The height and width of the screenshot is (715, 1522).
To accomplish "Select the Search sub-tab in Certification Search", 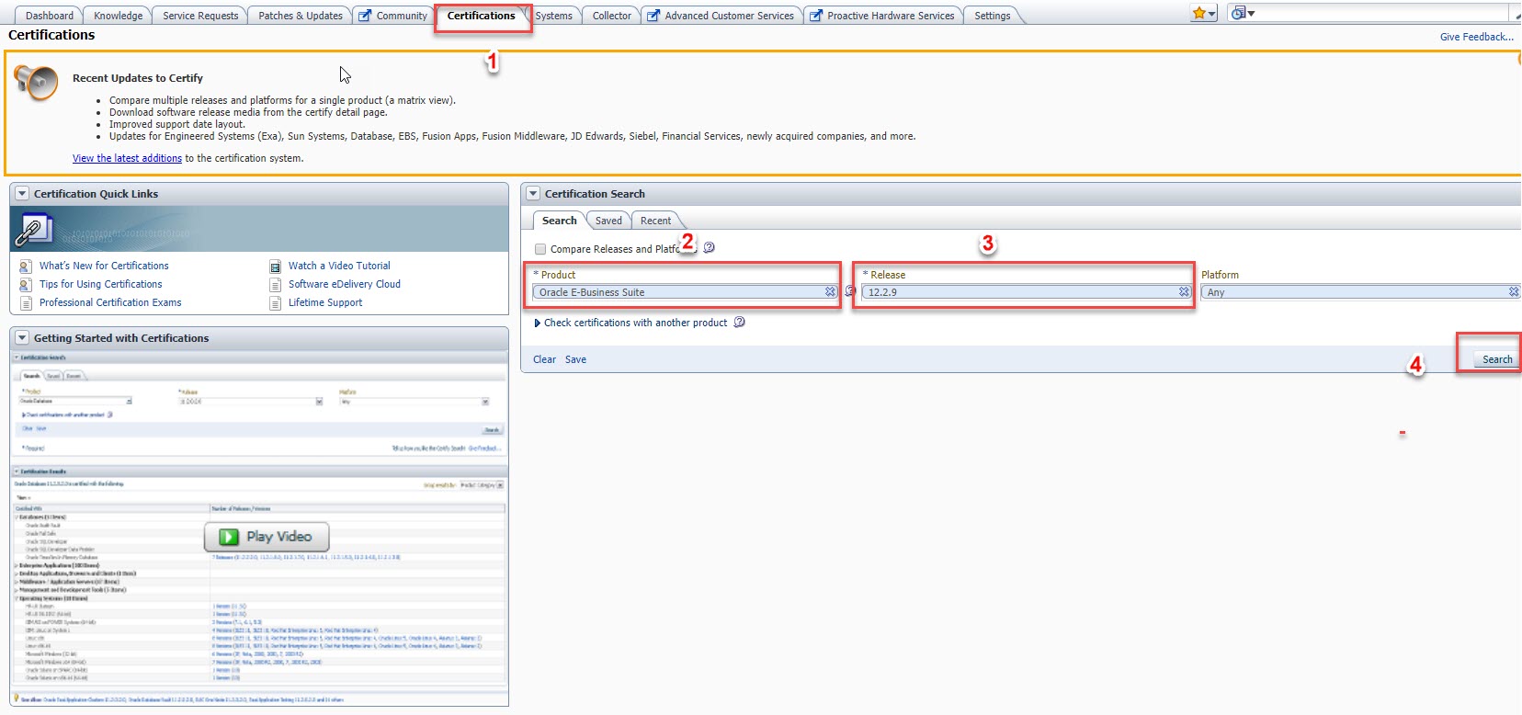I will point(560,221).
